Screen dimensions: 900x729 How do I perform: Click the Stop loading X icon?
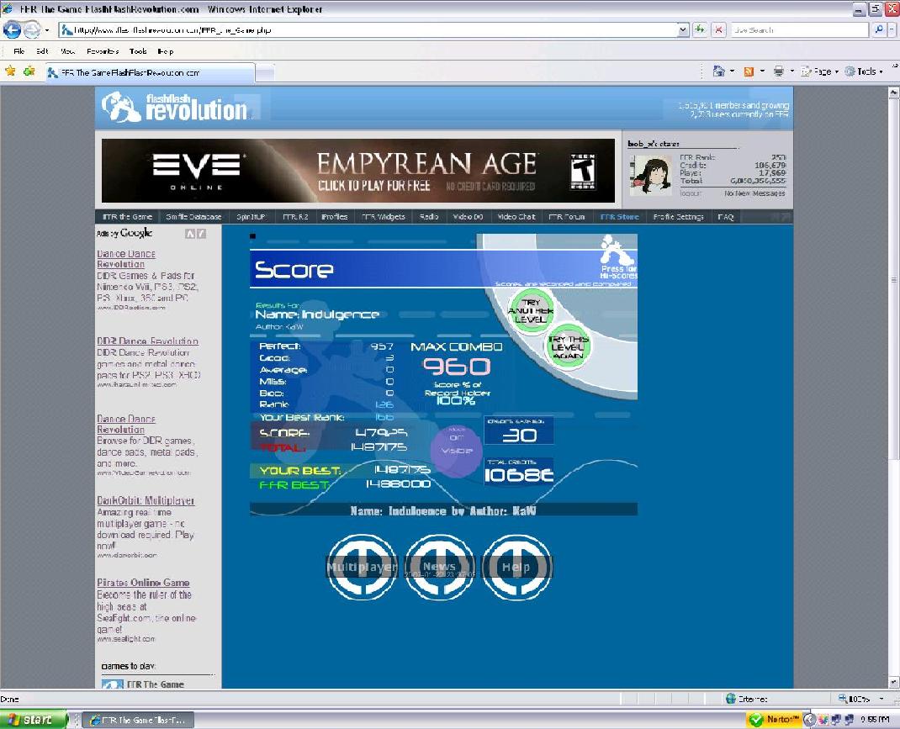coord(718,29)
